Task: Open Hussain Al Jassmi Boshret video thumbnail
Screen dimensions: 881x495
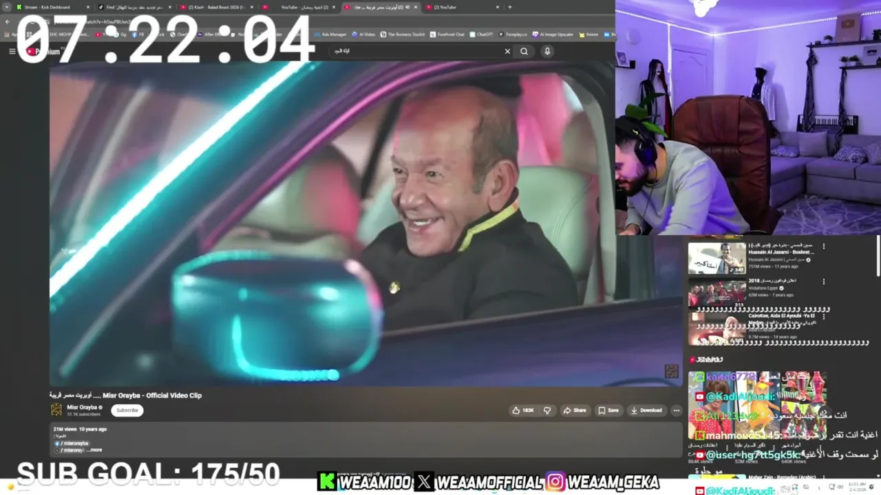Action: (x=717, y=258)
